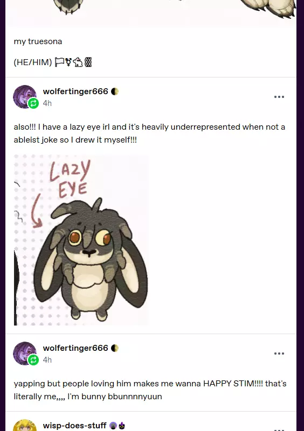This screenshot has height=431, width=304.
Task: Open the wisp-does-stuff blog link
Action: [74, 426]
